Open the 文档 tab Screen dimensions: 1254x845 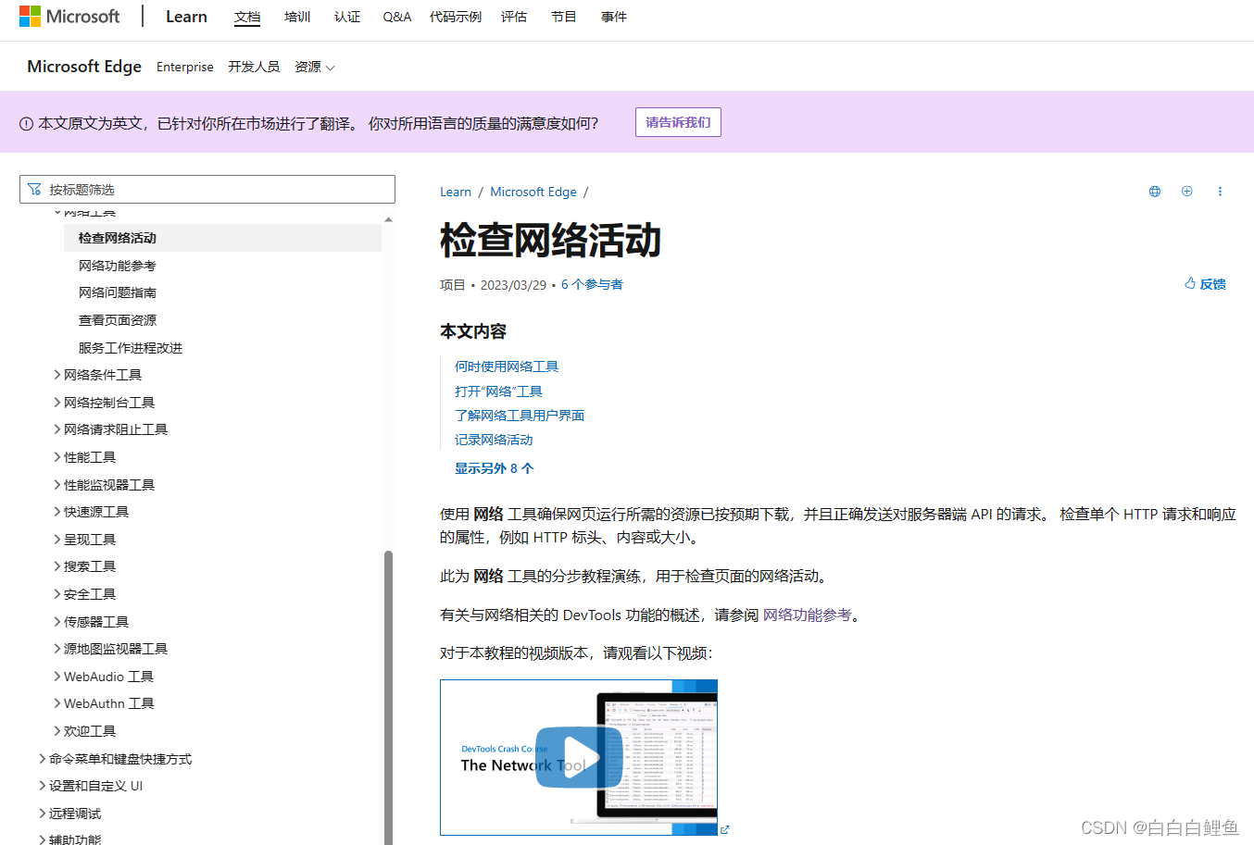tap(247, 17)
